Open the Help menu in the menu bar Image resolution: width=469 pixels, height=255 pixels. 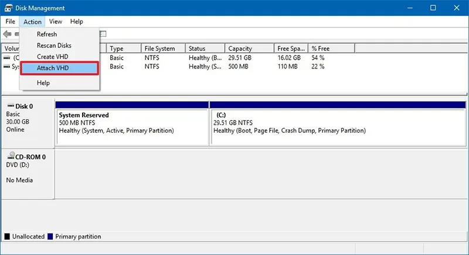coord(77,22)
